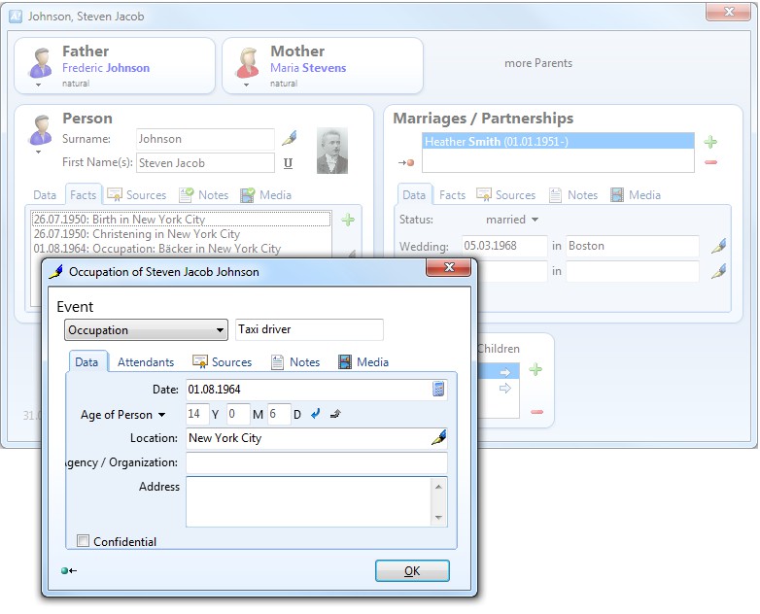Open Marriages Facts tab
Viewport: 760px width, 614px height.
point(452,195)
